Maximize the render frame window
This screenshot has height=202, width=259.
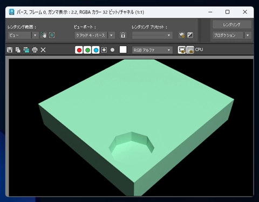[x=228, y=12]
